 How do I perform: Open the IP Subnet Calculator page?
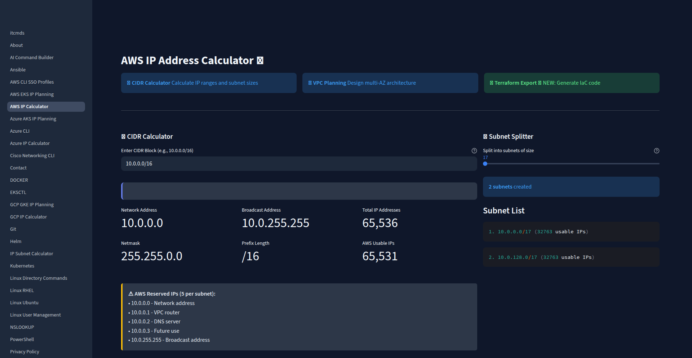31,254
